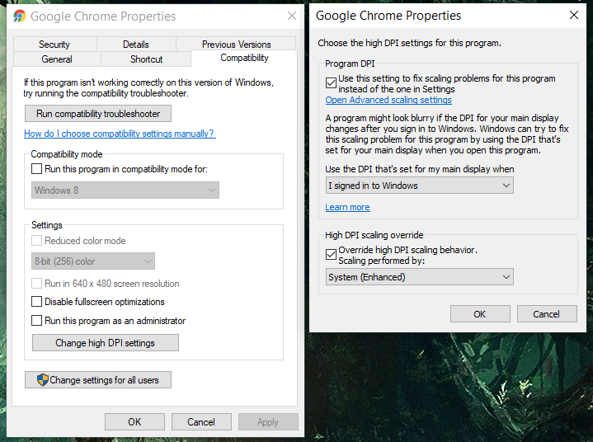Select the Compatibility tab
This screenshot has height=442, width=593.
pyautogui.click(x=244, y=58)
